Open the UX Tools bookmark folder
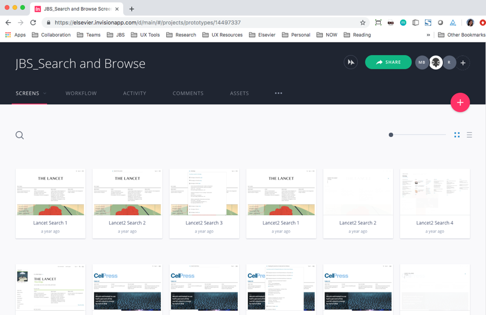This screenshot has width=486, height=315. pyautogui.click(x=145, y=35)
